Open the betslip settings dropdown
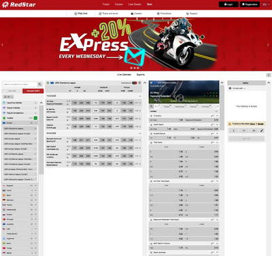Viewport: 272px width, 256px height. pyautogui.click(x=237, y=89)
